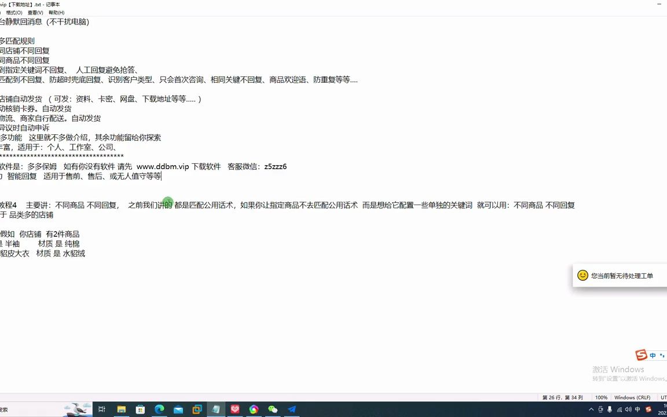Open File Explorer from the taskbar

(121, 409)
